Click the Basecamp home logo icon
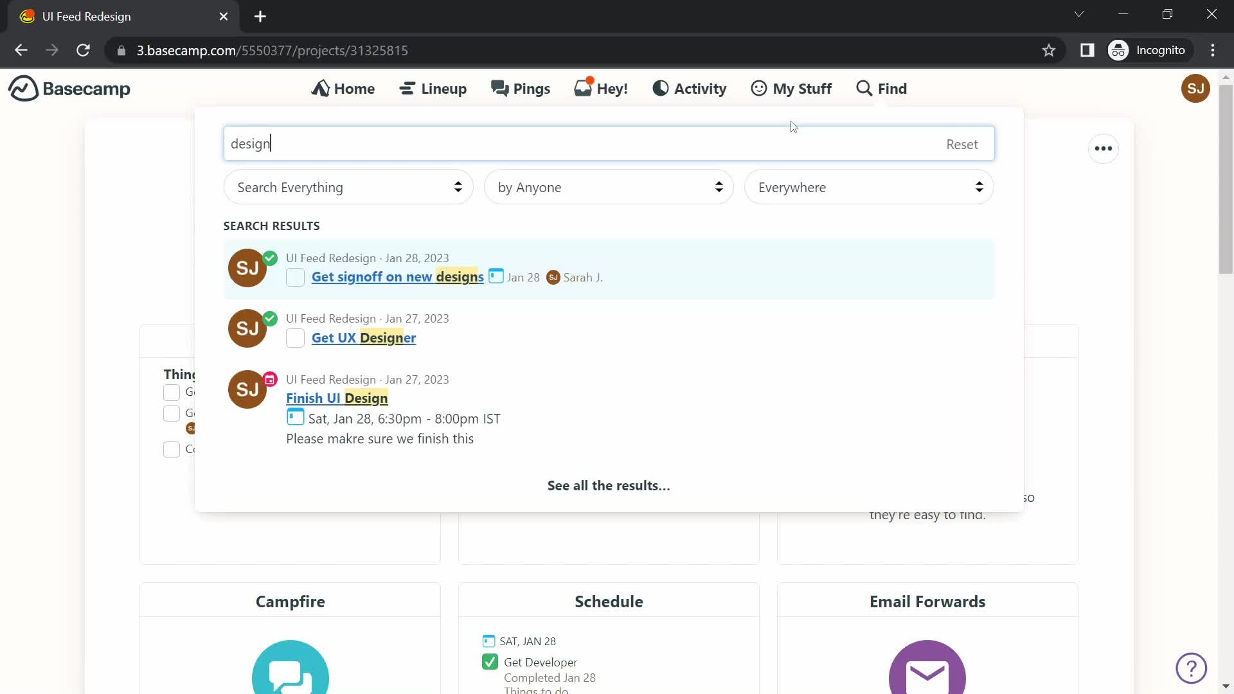This screenshot has height=694, width=1234. pyautogui.click(x=21, y=88)
